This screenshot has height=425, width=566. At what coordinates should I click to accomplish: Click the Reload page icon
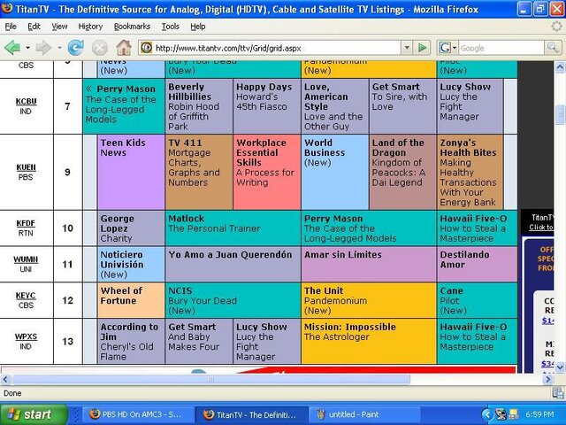coord(76,48)
